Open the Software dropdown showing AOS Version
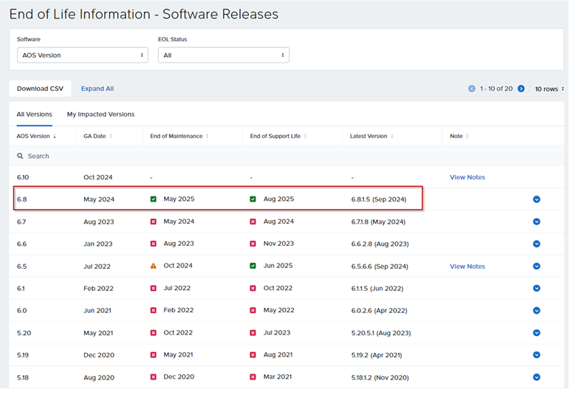This screenshot has height=395, width=576. [x=82, y=55]
